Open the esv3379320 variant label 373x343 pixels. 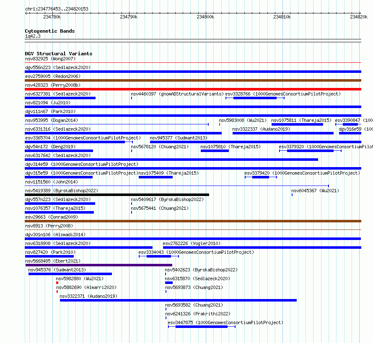[326, 147]
